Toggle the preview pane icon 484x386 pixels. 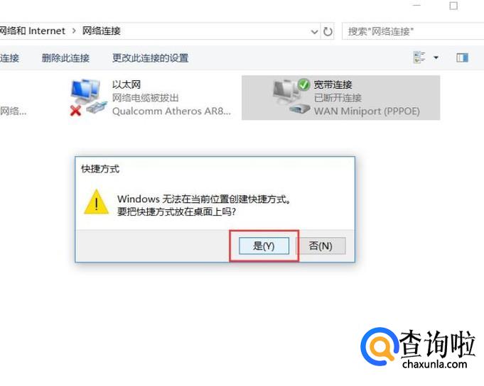pyautogui.click(x=462, y=57)
